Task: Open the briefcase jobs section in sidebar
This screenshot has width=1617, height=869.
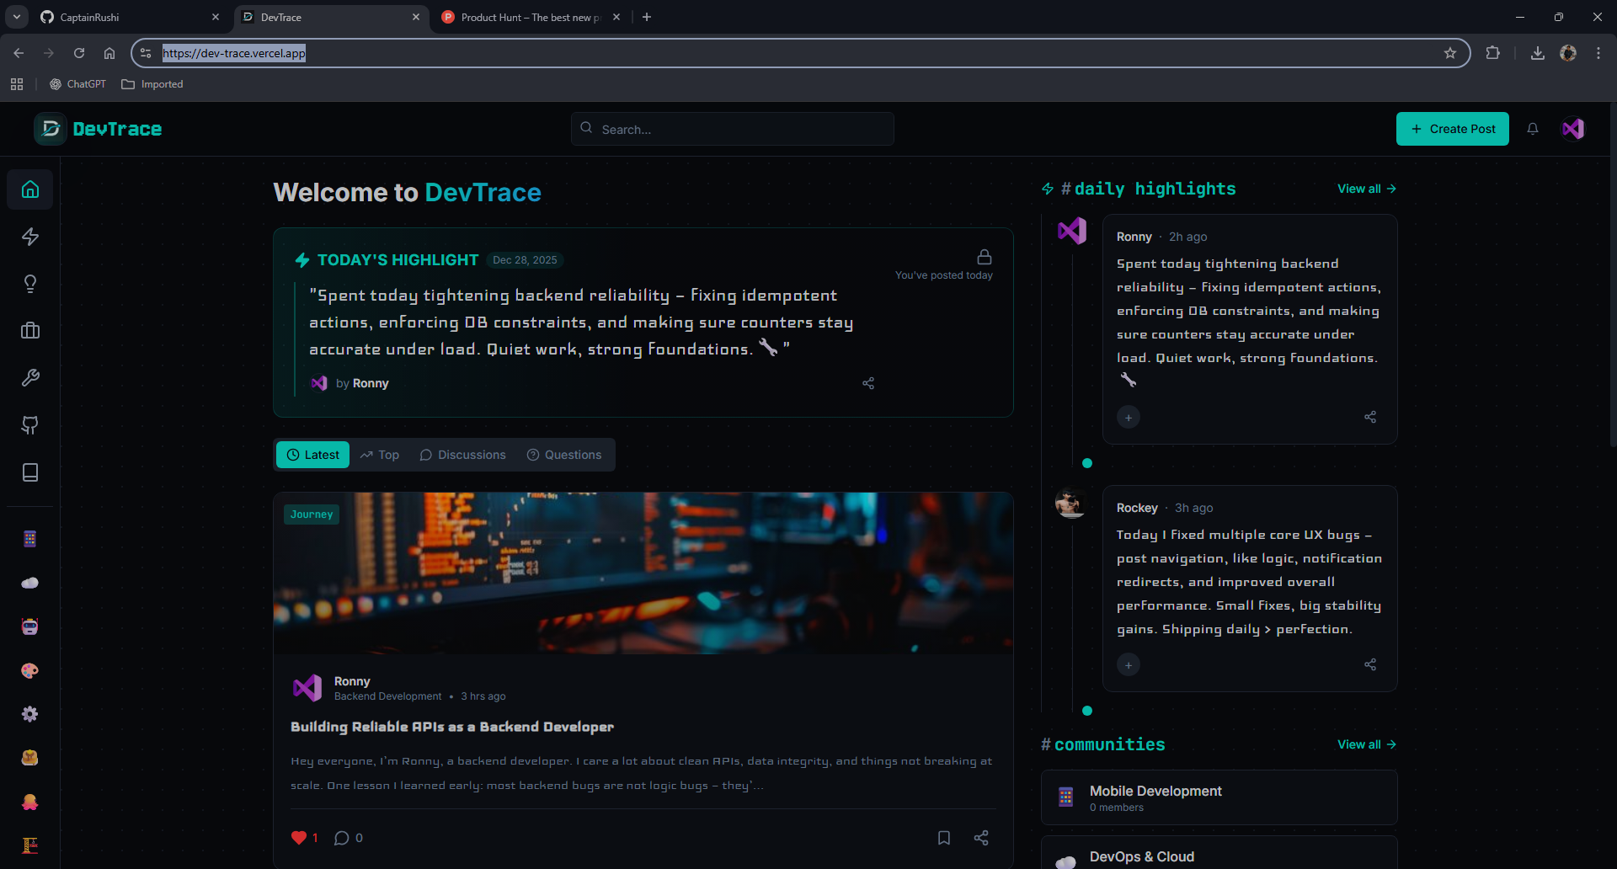Action: [x=29, y=330]
